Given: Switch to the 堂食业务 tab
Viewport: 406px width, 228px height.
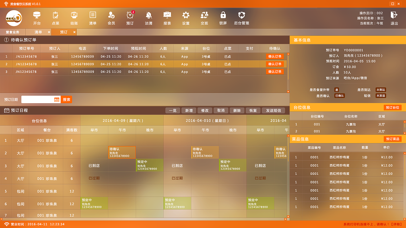Looking at the screenshot, I should [x=13, y=32].
